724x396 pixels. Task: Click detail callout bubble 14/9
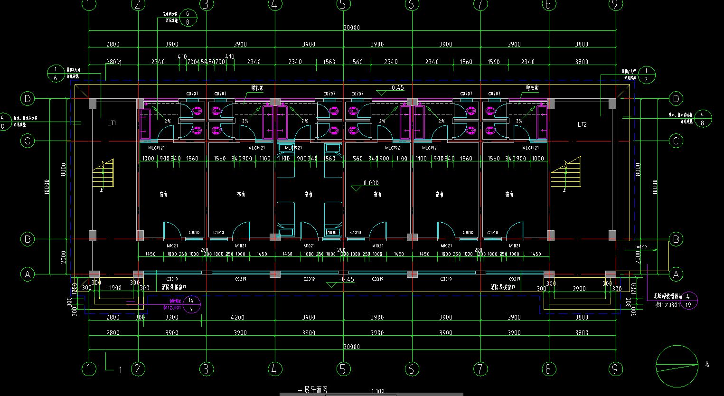pyautogui.click(x=191, y=304)
